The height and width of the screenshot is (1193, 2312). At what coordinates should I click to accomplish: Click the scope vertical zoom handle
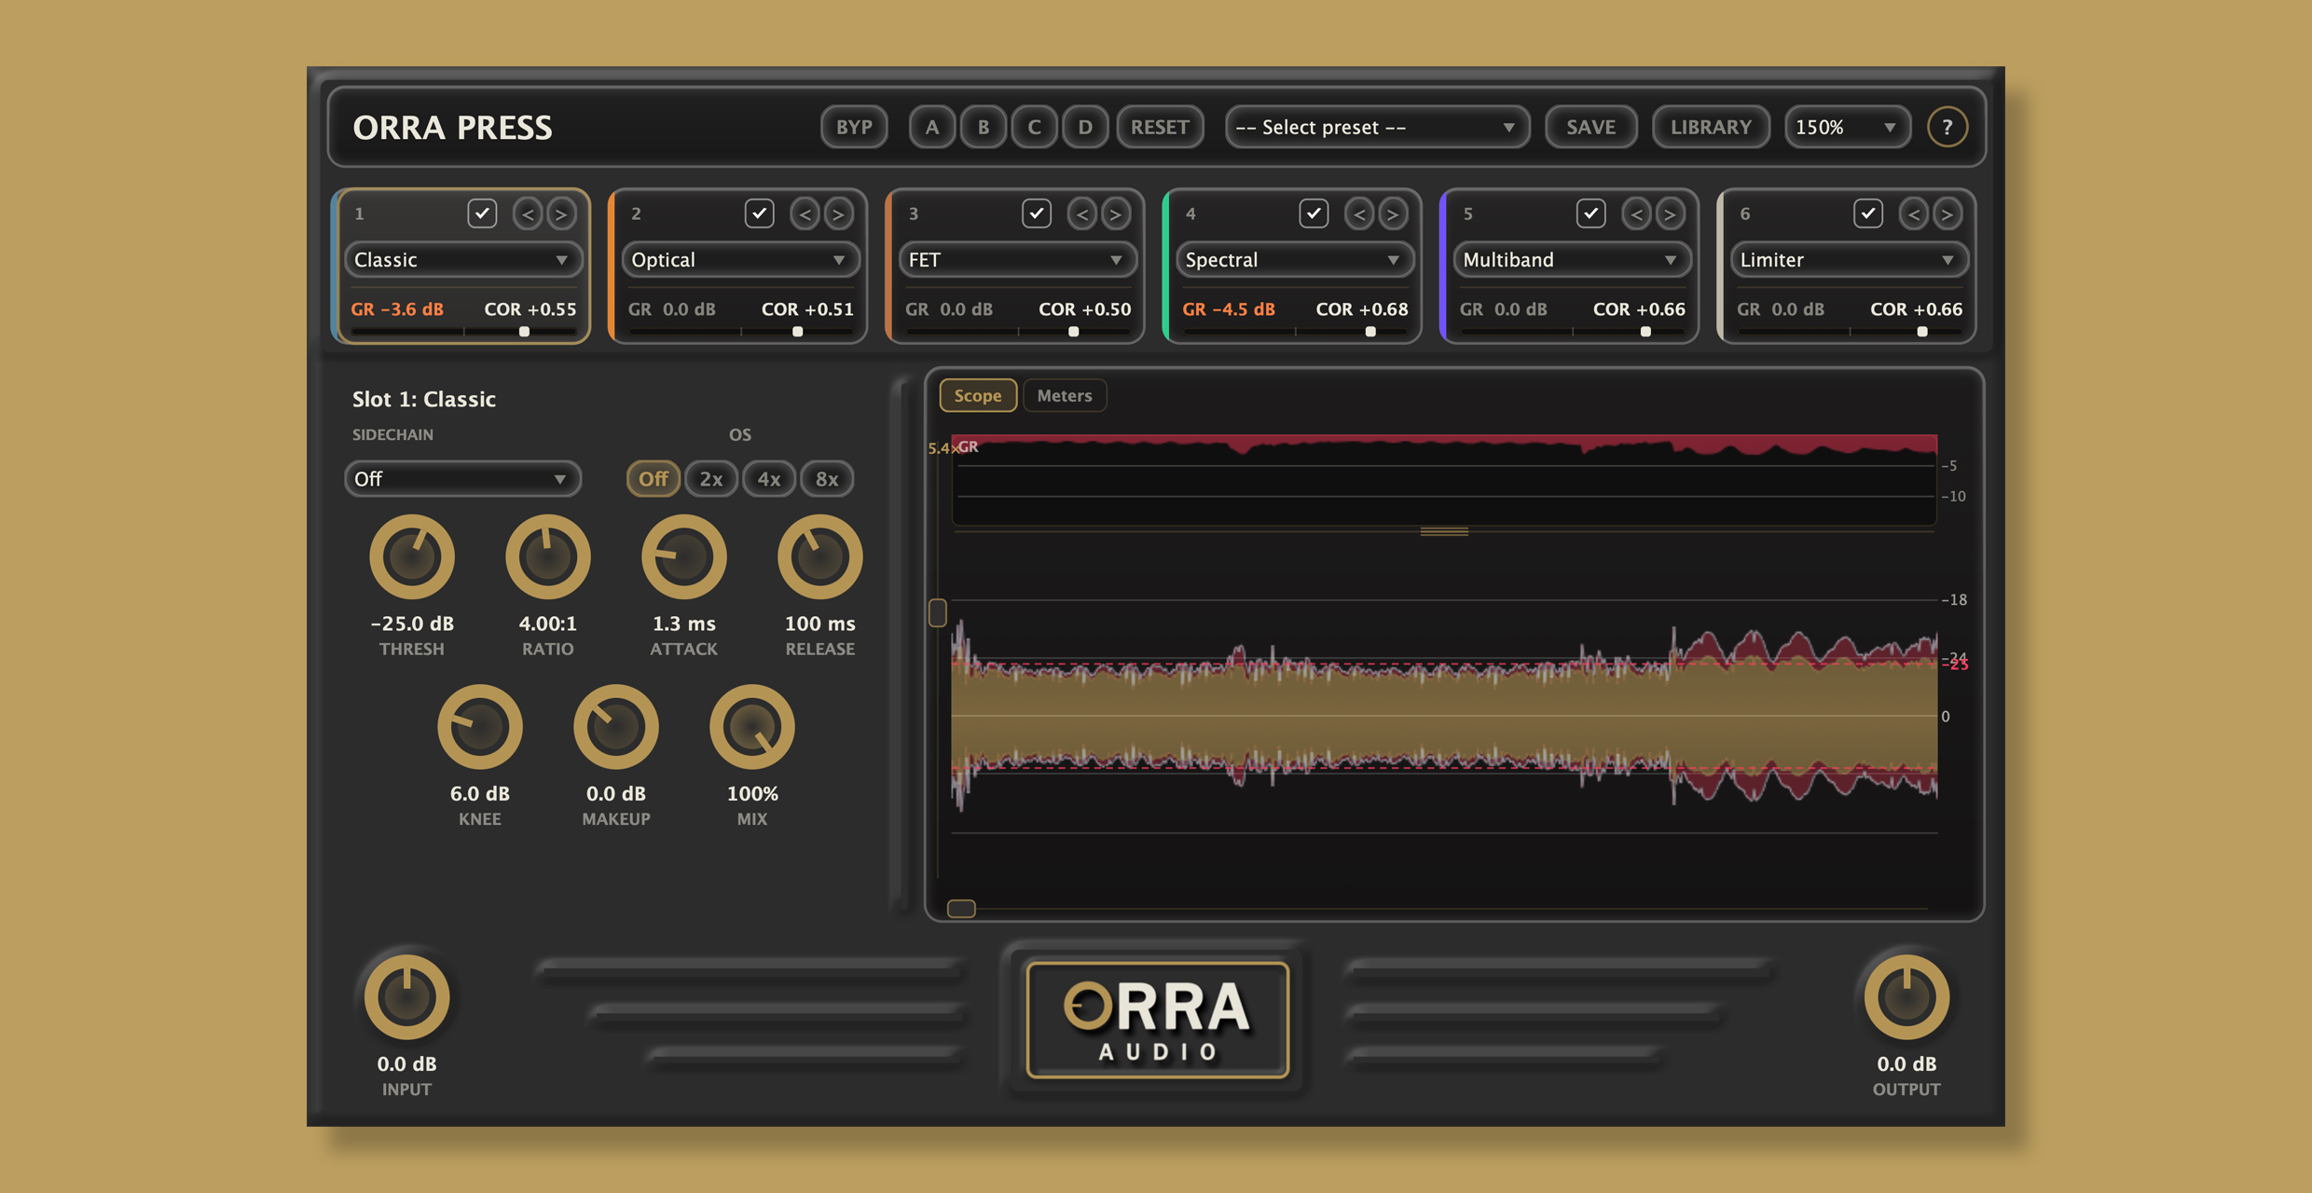938,612
